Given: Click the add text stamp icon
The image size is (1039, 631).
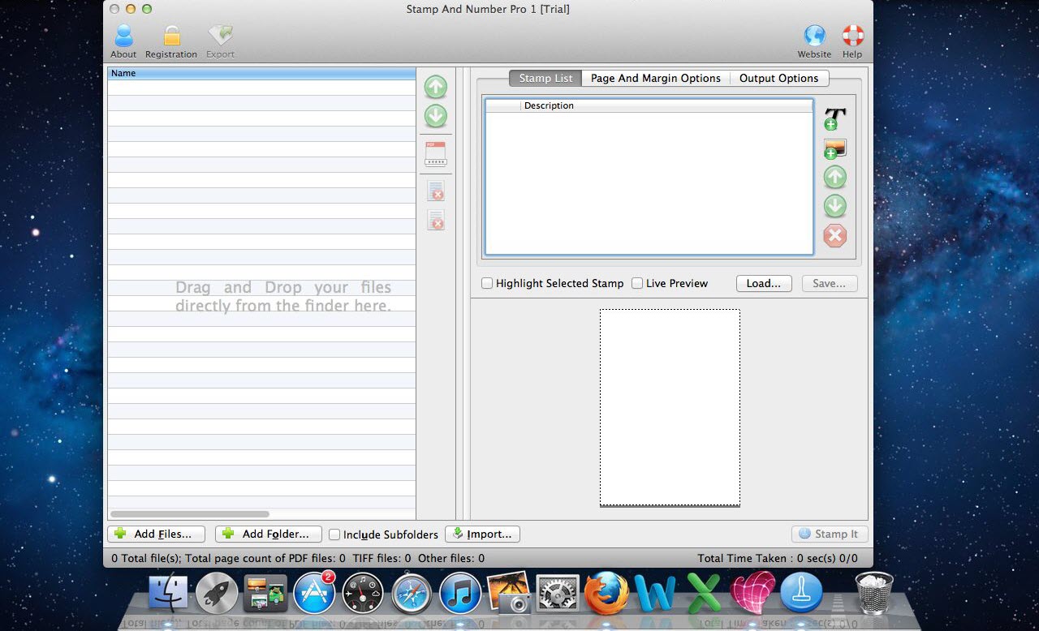Looking at the screenshot, I should tap(834, 118).
